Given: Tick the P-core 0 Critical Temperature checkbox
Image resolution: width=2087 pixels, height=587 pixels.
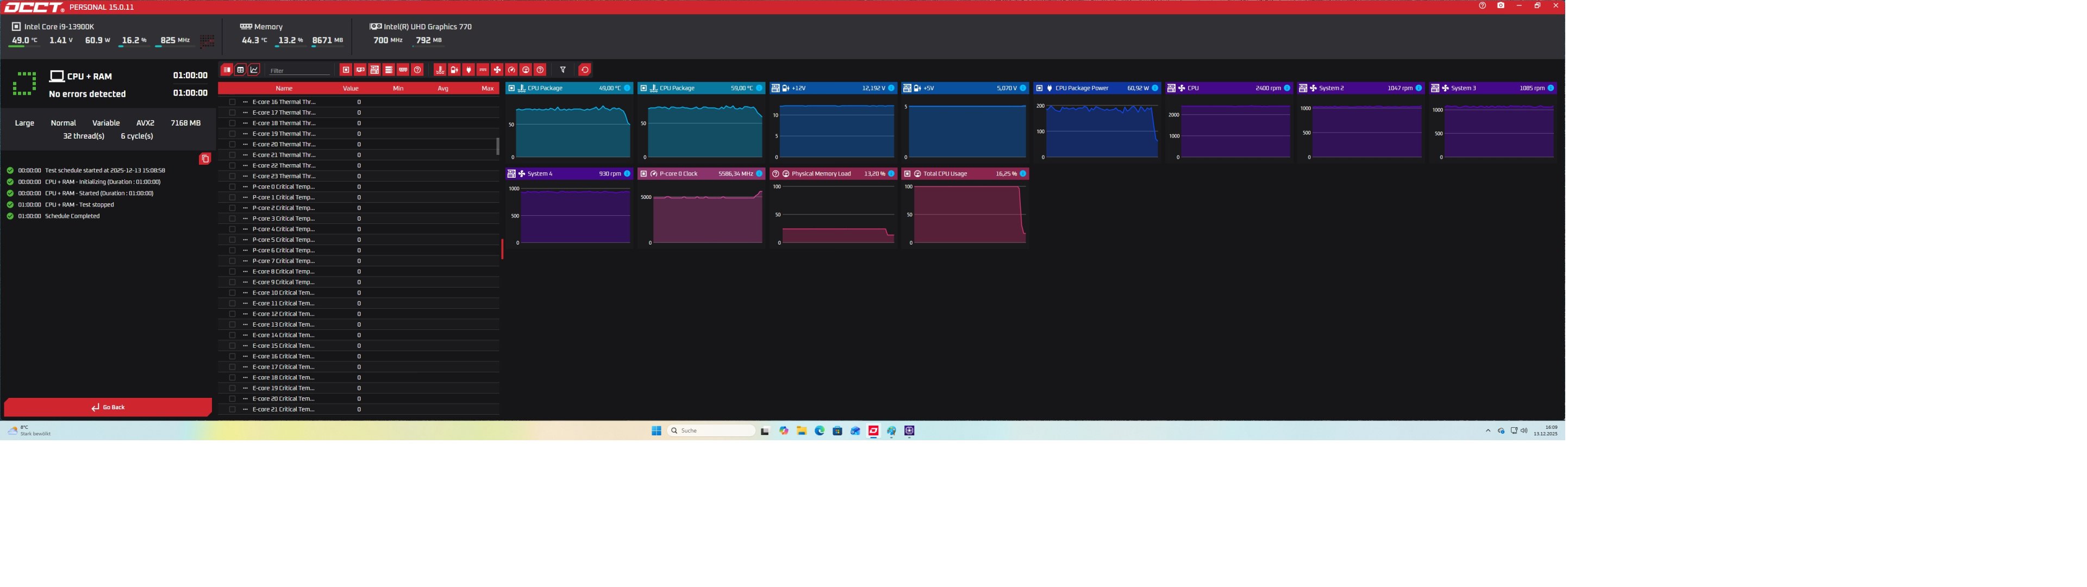Looking at the screenshot, I should [x=233, y=186].
